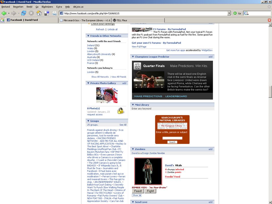Click the Feed! button

pyautogui.click(x=138, y=191)
